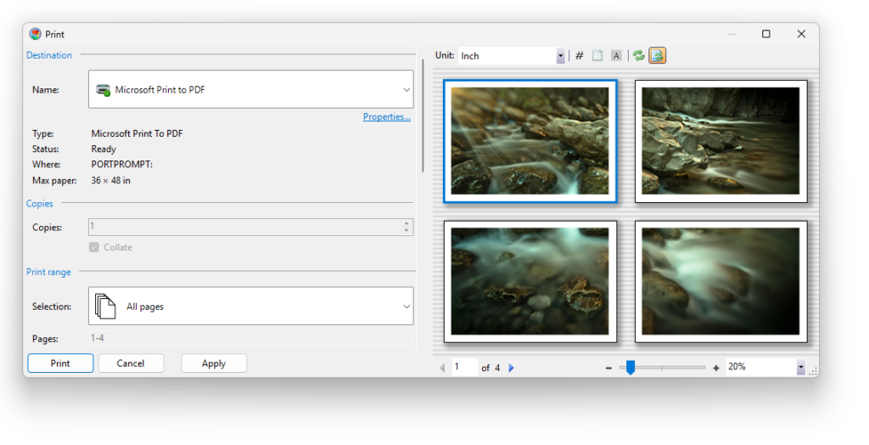Click the zoom slider handle
Viewport: 869px width, 445px height.
pyautogui.click(x=630, y=368)
